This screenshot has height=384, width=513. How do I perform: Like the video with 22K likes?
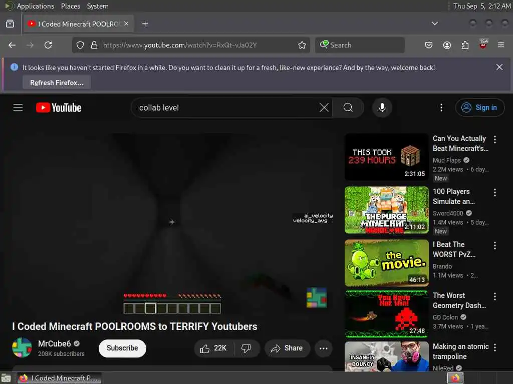(x=213, y=348)
